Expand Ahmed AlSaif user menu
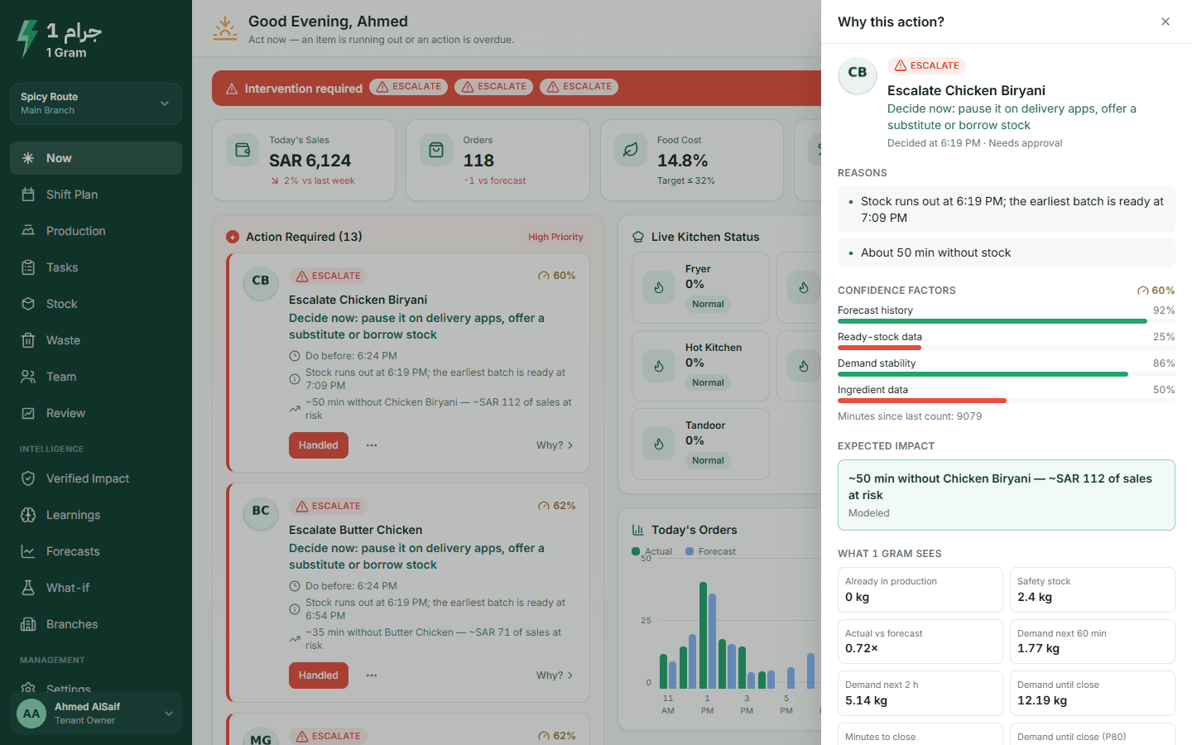Screen dimensions: 1192x745 coord(96,713)
